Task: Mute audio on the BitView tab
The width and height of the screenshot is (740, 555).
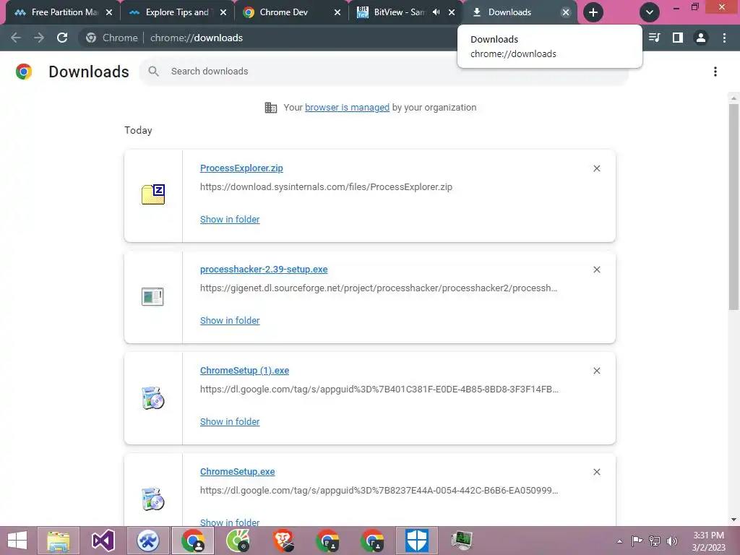Action: pyautogui.click(x=436, y=12)
